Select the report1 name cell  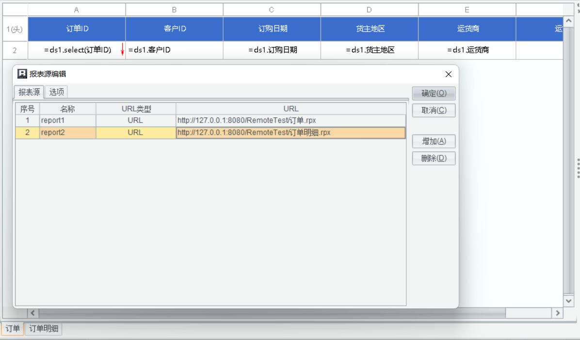click(68, 120)
